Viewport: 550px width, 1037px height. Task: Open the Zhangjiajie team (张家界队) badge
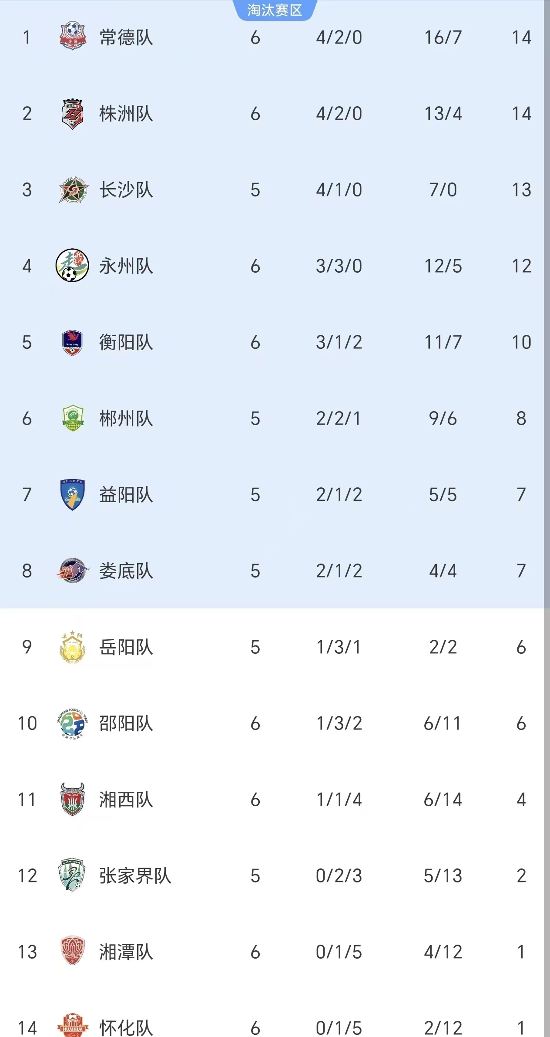72,876
